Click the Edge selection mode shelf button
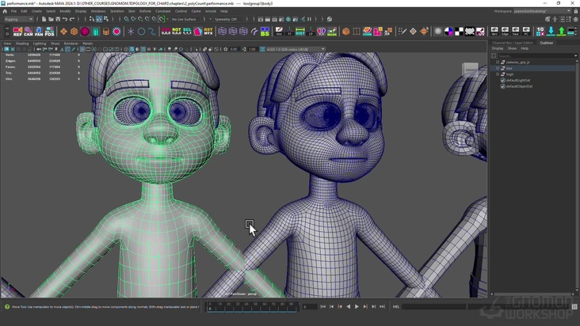 505,32
